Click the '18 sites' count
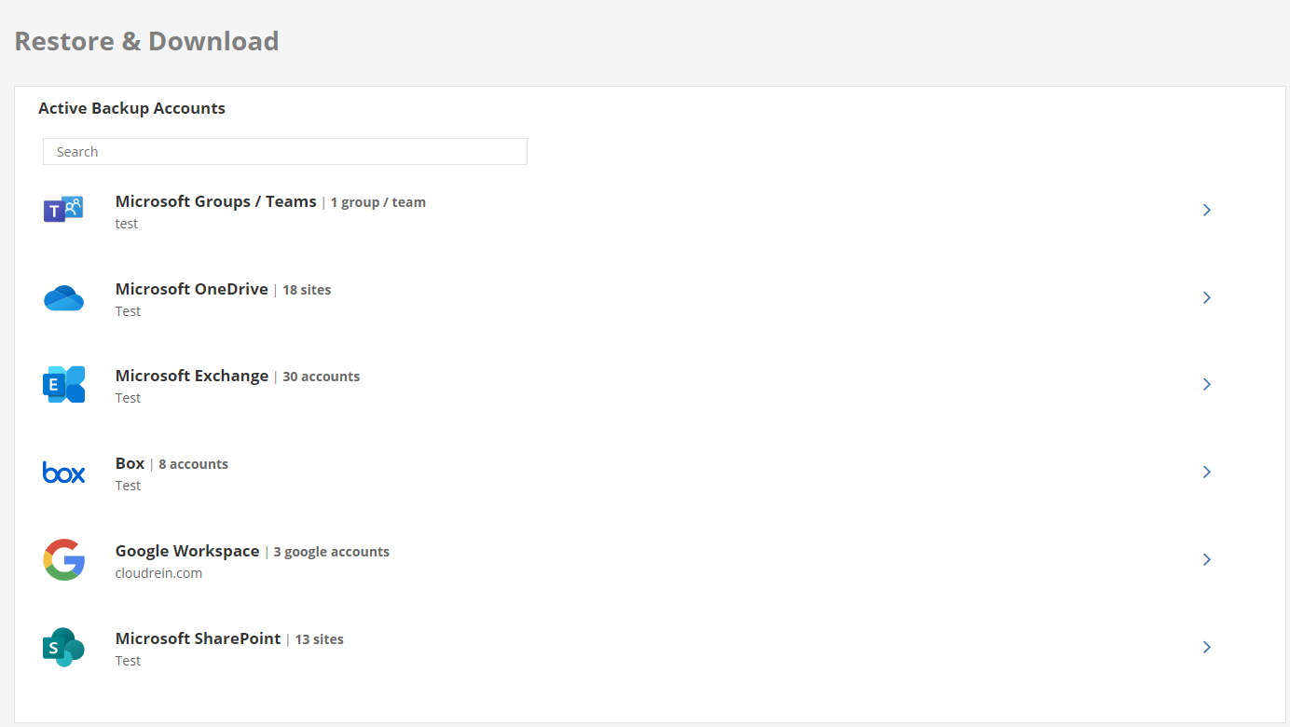Image resolution: width=1290 pixels, height=727 pixels. 307,290
